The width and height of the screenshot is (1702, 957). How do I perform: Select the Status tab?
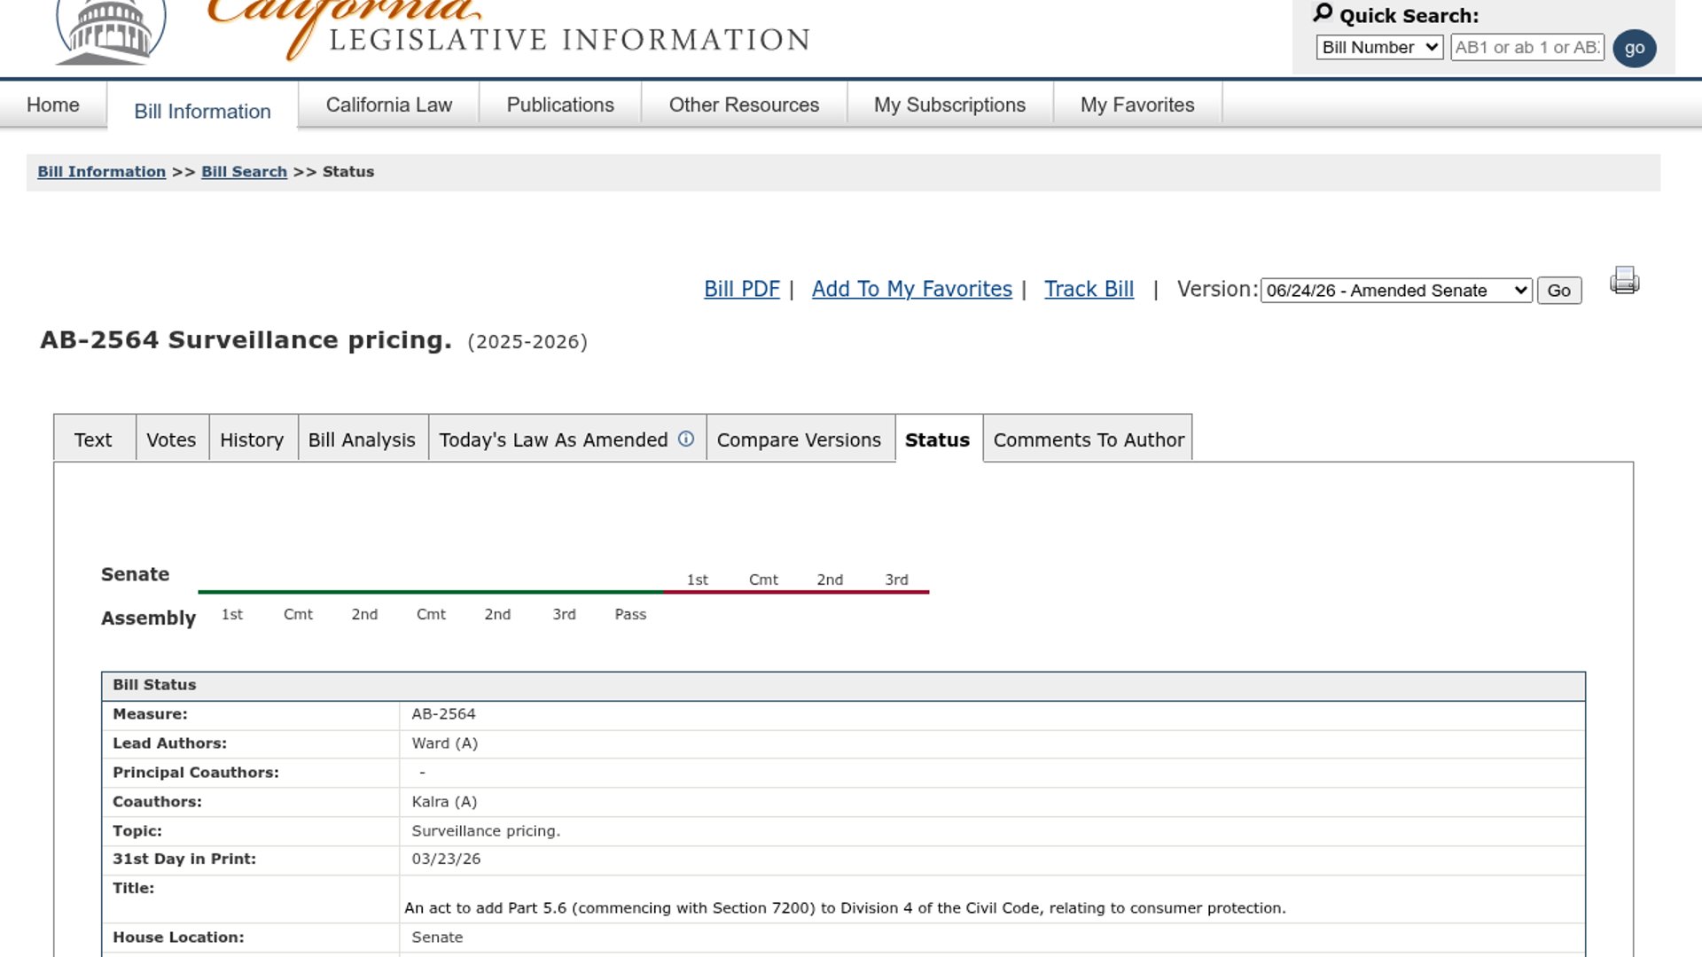coord(937,440)
